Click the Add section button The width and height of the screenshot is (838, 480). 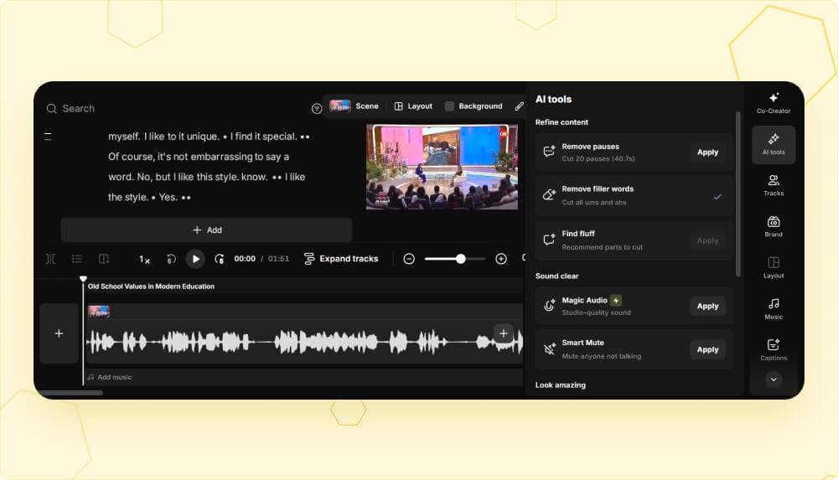tap(206, 230)
